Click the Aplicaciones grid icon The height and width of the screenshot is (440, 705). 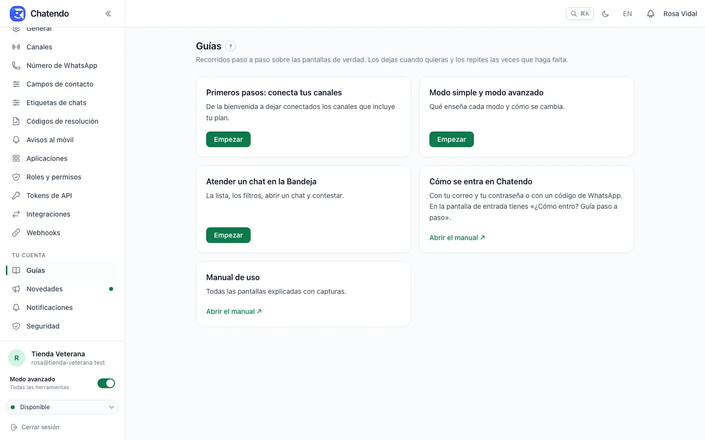click(x=16, y=158)
